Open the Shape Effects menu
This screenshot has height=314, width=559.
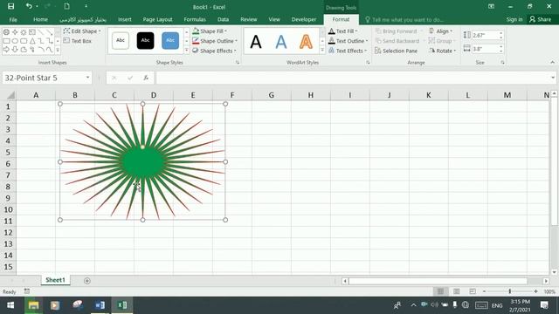tap(214, 51)
